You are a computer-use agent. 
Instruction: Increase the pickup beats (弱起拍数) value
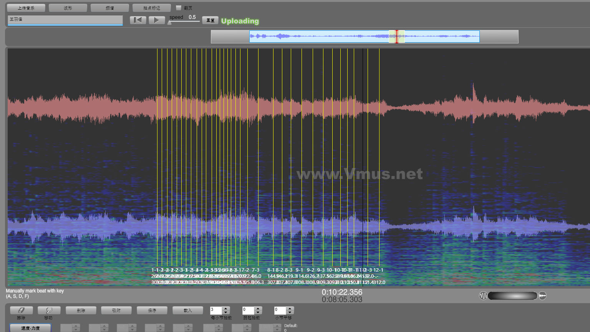pyautogui.click(x=258, y=308)
